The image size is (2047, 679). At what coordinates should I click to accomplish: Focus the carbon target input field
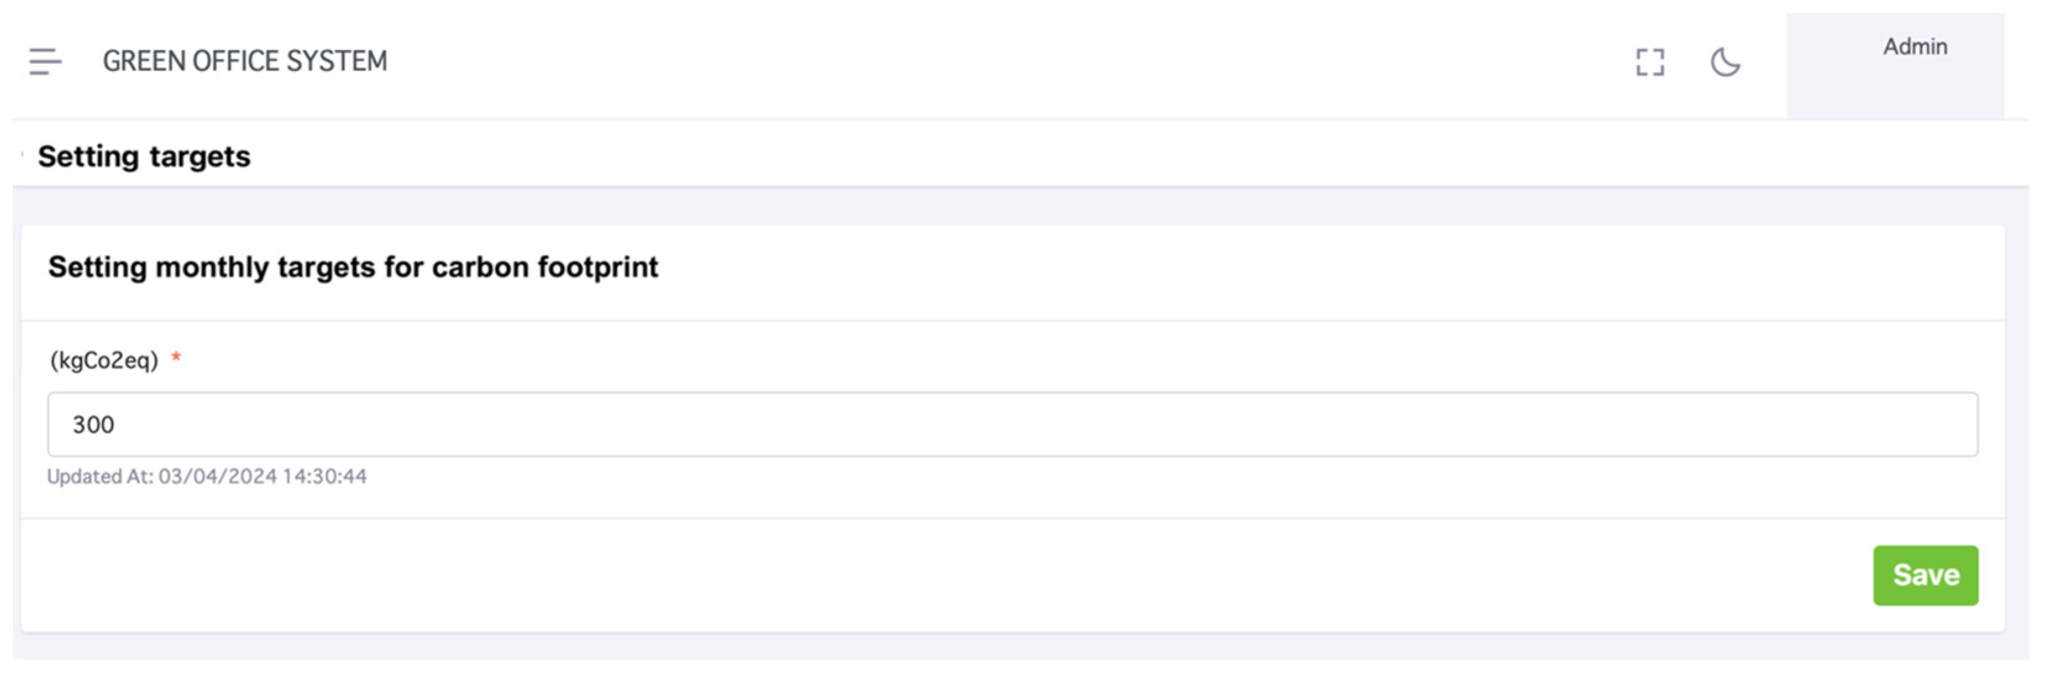[x=1012, y=424]
